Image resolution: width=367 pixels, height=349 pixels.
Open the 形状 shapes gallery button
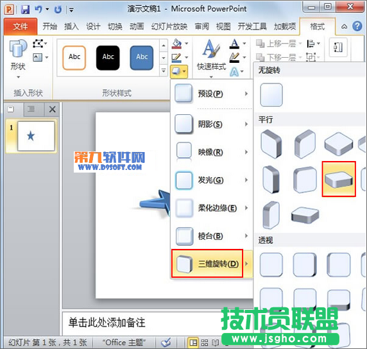(18, 58)
